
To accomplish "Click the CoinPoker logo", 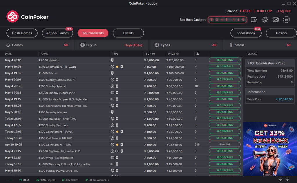I will click(x=28, y=17).
